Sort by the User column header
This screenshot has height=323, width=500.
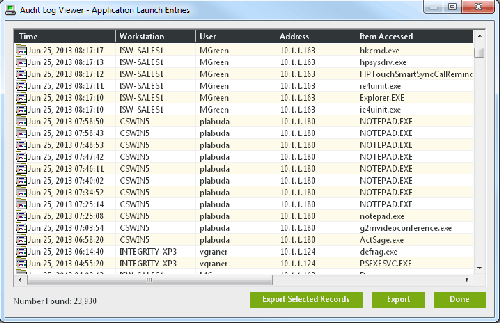(x=236, y=36)
